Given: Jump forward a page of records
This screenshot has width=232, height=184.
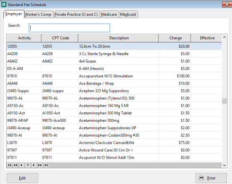Looking at the screenshot, I should (40, 165).
